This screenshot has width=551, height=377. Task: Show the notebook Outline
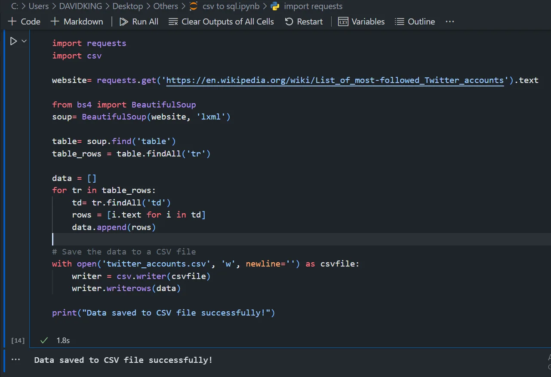(415, 21)
